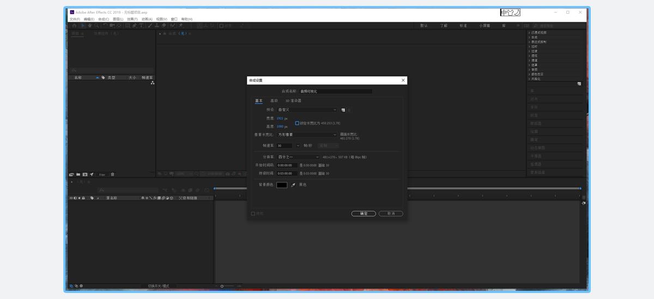
Task: Open the 字符 panel on the right
Action: 534,107
